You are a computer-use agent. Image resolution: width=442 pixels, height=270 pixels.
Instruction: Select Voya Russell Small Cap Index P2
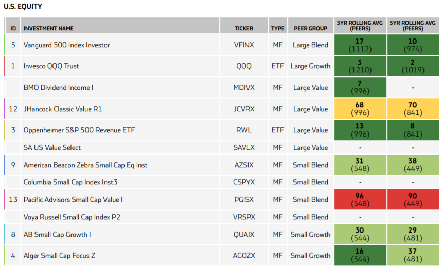(72, 217)
